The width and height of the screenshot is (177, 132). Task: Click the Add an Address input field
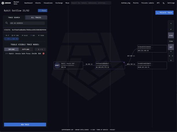[x=27, y=23]
